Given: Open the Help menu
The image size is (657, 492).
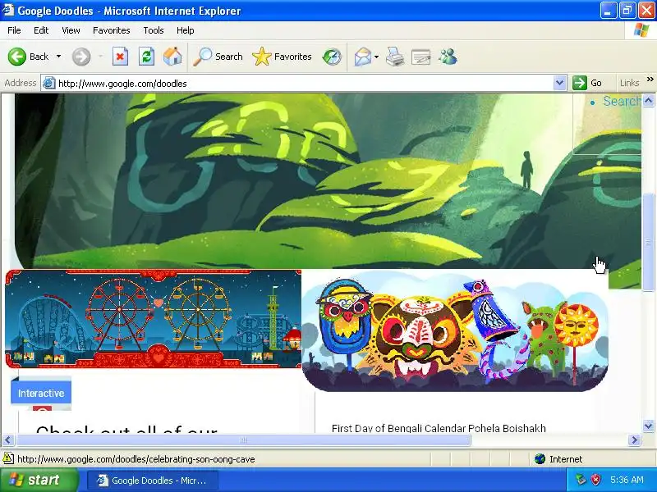Looking at the screenshot, I should point(186,30).
